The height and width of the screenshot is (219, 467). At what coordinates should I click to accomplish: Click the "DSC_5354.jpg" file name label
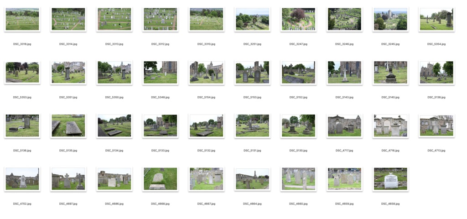tap(436, 44)
